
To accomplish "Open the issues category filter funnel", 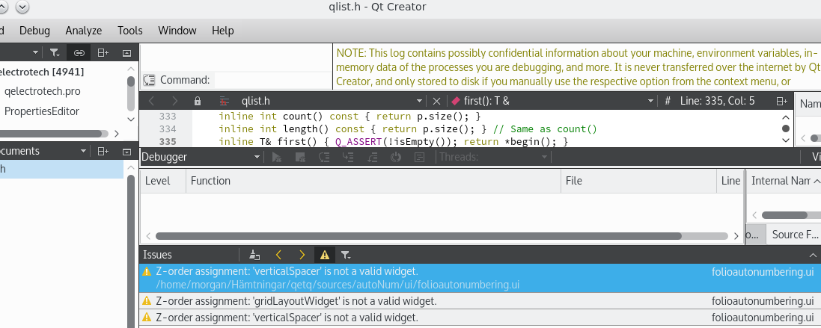I will pos(346,255).
